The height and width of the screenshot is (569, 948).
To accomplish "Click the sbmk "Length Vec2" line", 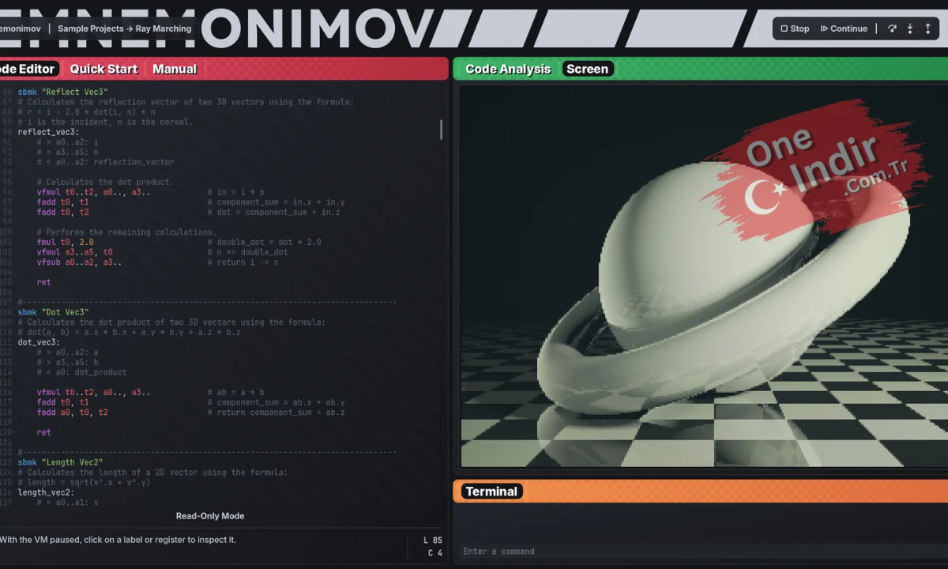I will click(x=60, y=462).
